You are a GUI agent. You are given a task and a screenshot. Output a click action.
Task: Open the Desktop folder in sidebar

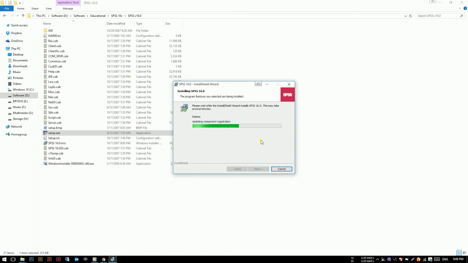(18, 54)
